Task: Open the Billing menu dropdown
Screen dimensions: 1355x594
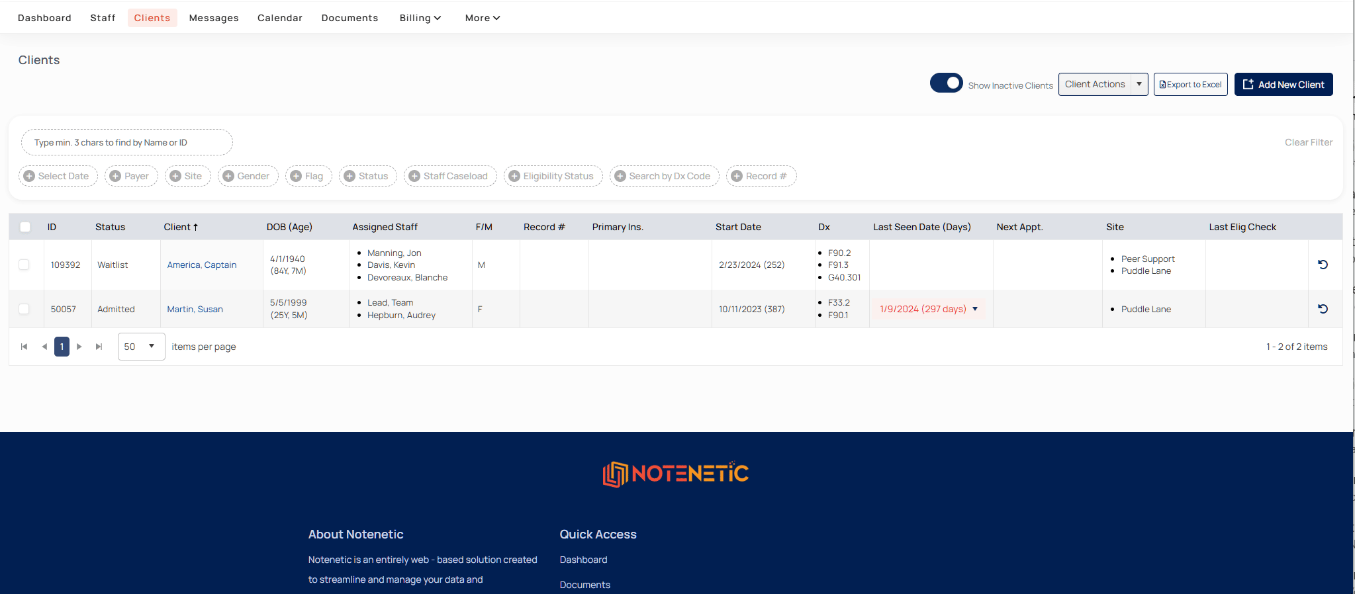Action: pyautogui.click(x=420, y=18)
